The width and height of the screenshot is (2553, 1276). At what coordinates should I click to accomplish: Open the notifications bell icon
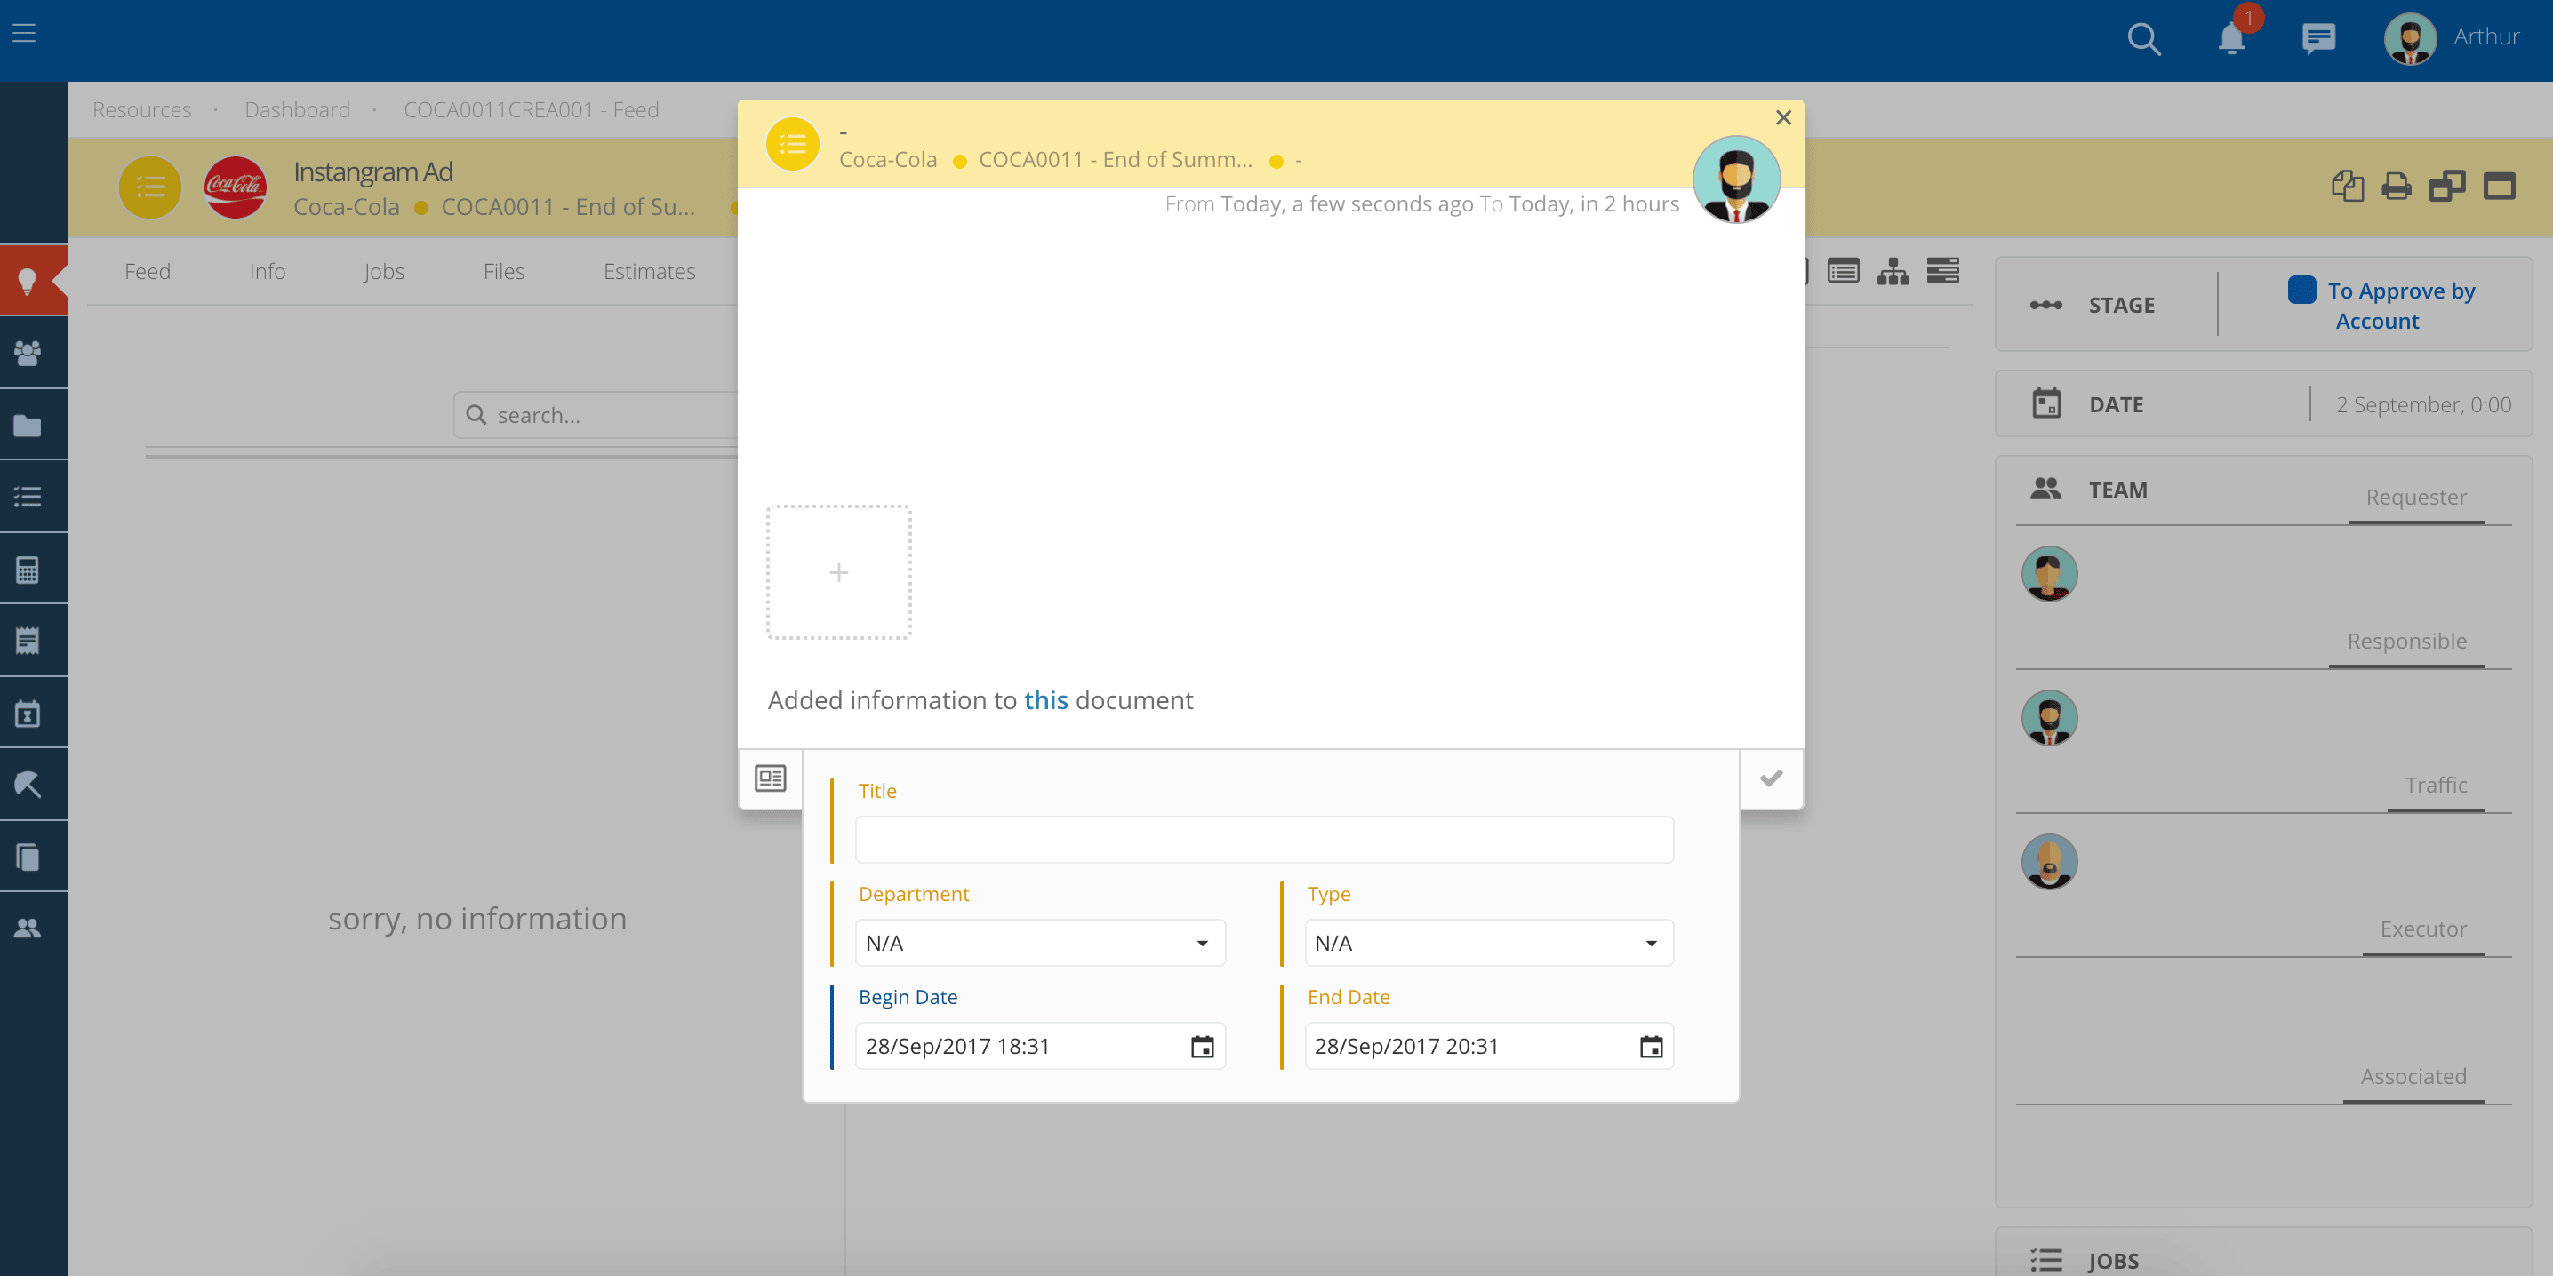point(2231,38)
